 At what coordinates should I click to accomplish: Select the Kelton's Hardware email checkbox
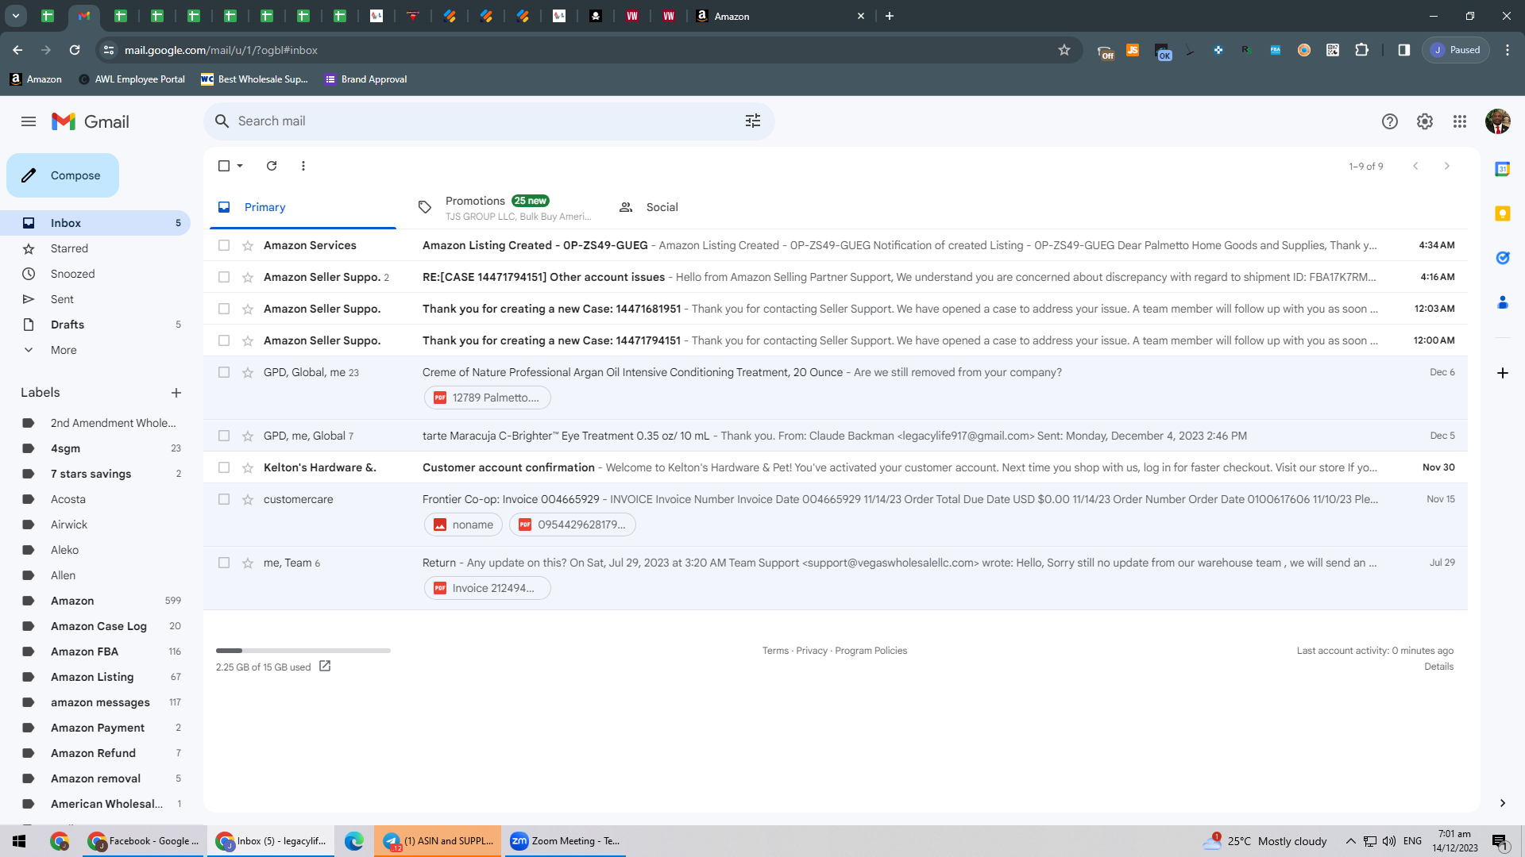coord(224,468)
